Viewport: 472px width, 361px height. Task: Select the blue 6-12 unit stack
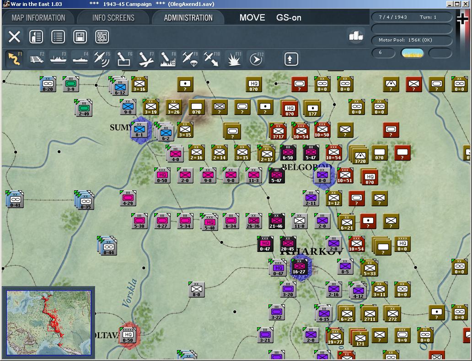click(x=119, y=87)
